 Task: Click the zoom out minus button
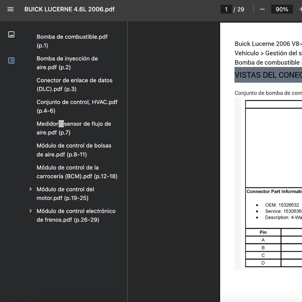(262, 9)
